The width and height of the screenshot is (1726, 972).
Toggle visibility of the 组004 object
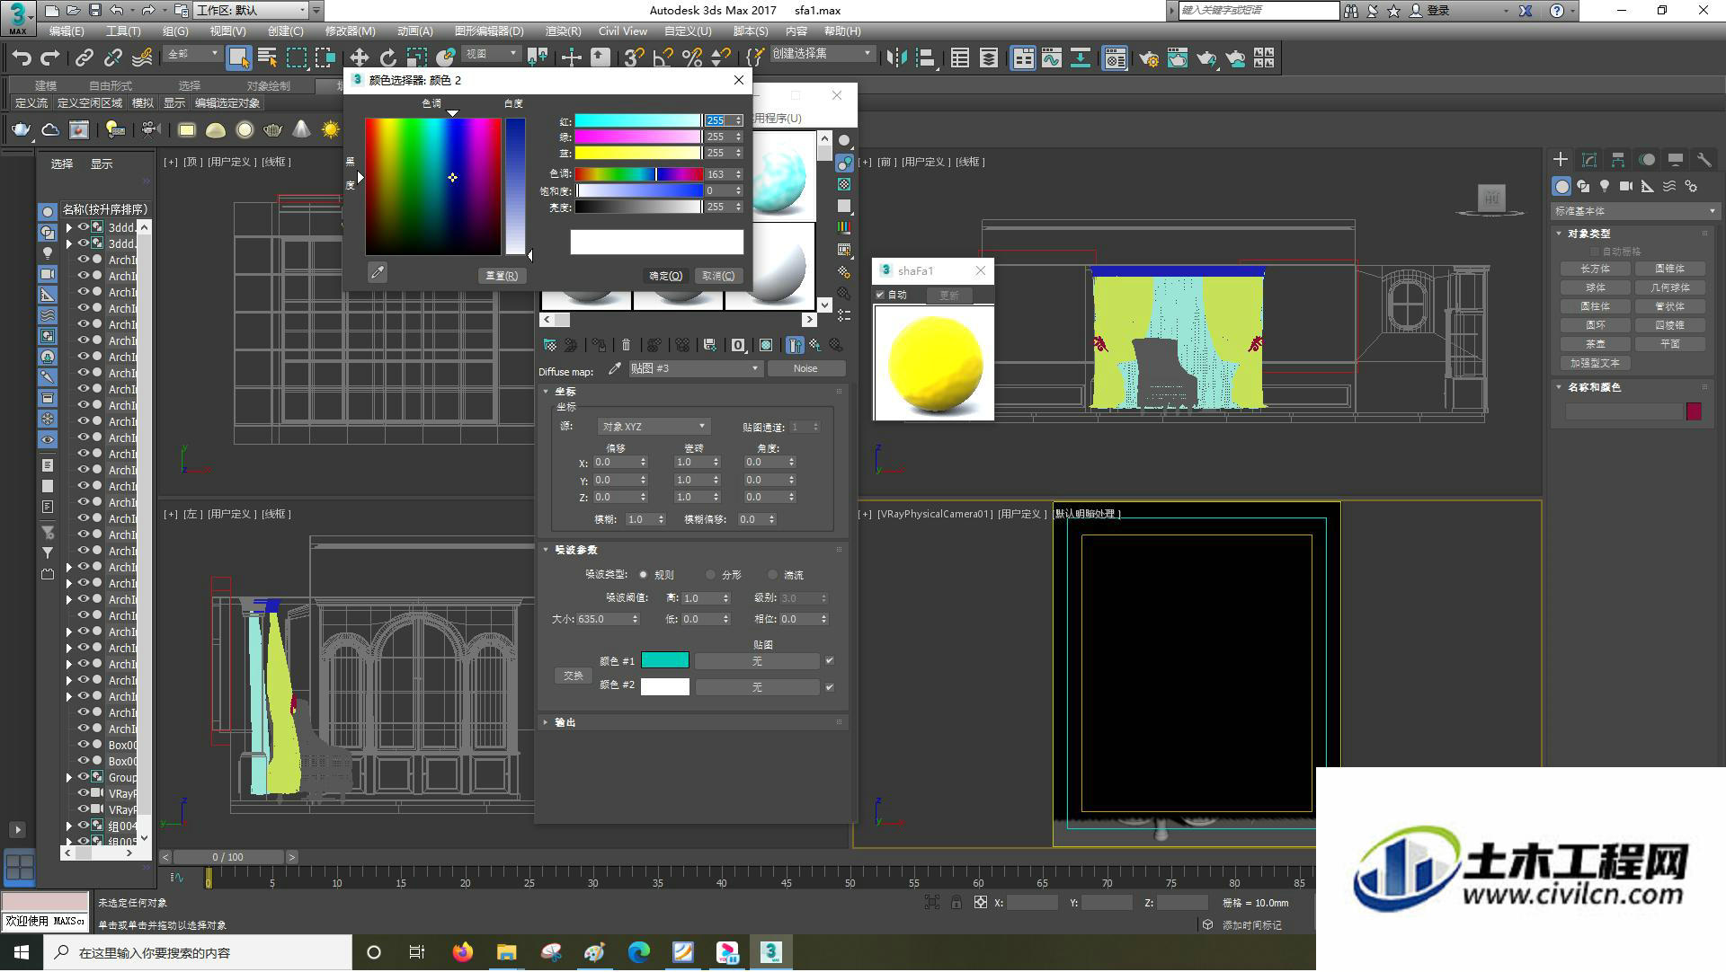(84, 826)
